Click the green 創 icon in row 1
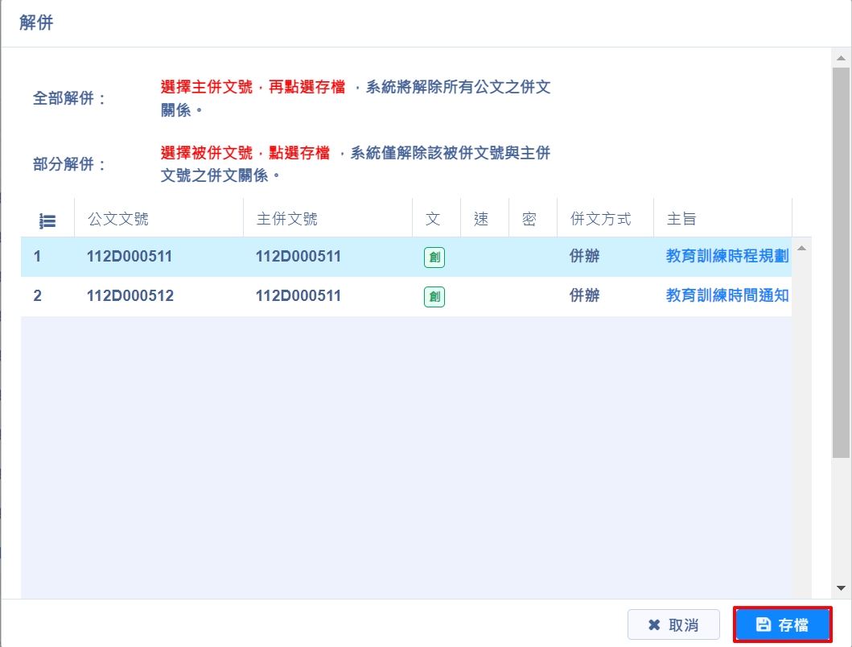 (x=434, y=258)
